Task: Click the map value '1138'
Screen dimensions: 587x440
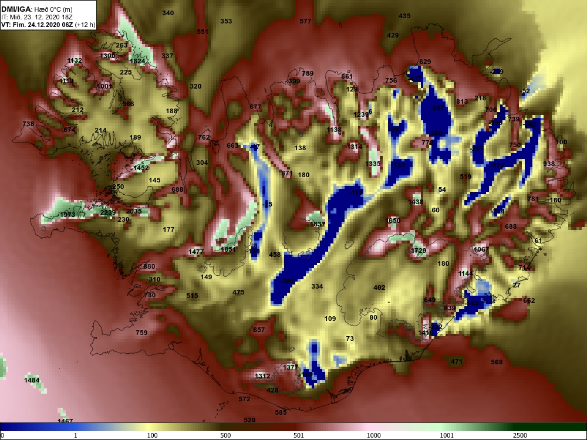Action: (x=334, y=130)
